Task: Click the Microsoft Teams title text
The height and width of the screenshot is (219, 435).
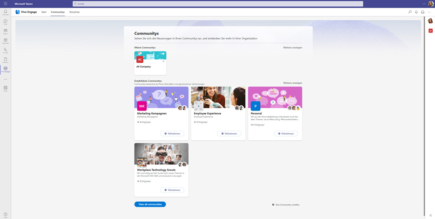Action: (23, 4)
